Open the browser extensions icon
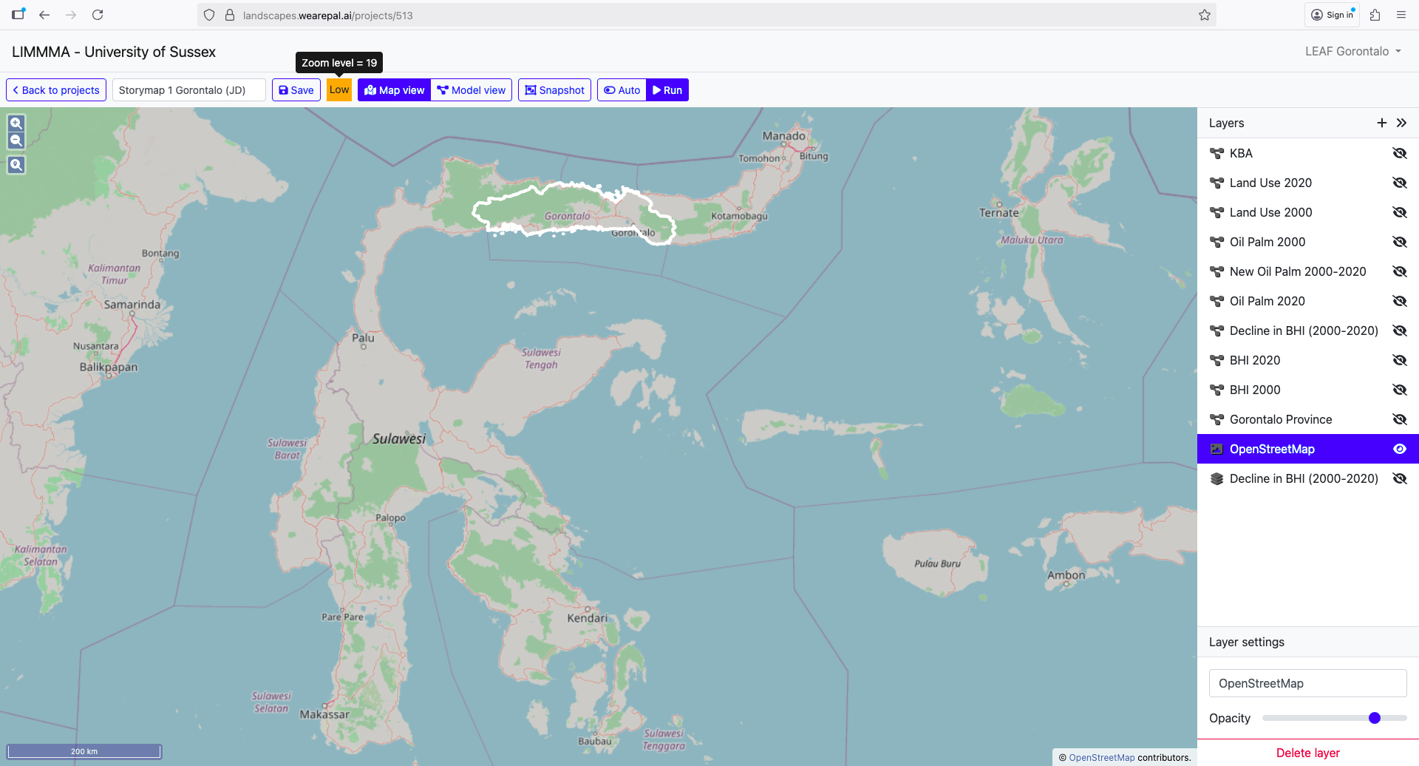1419x766 pixels. click(1375, 15)
